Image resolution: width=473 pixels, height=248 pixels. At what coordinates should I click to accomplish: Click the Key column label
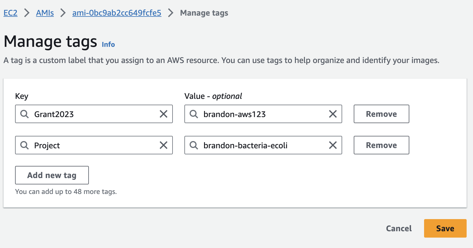[x=22, y=96]
